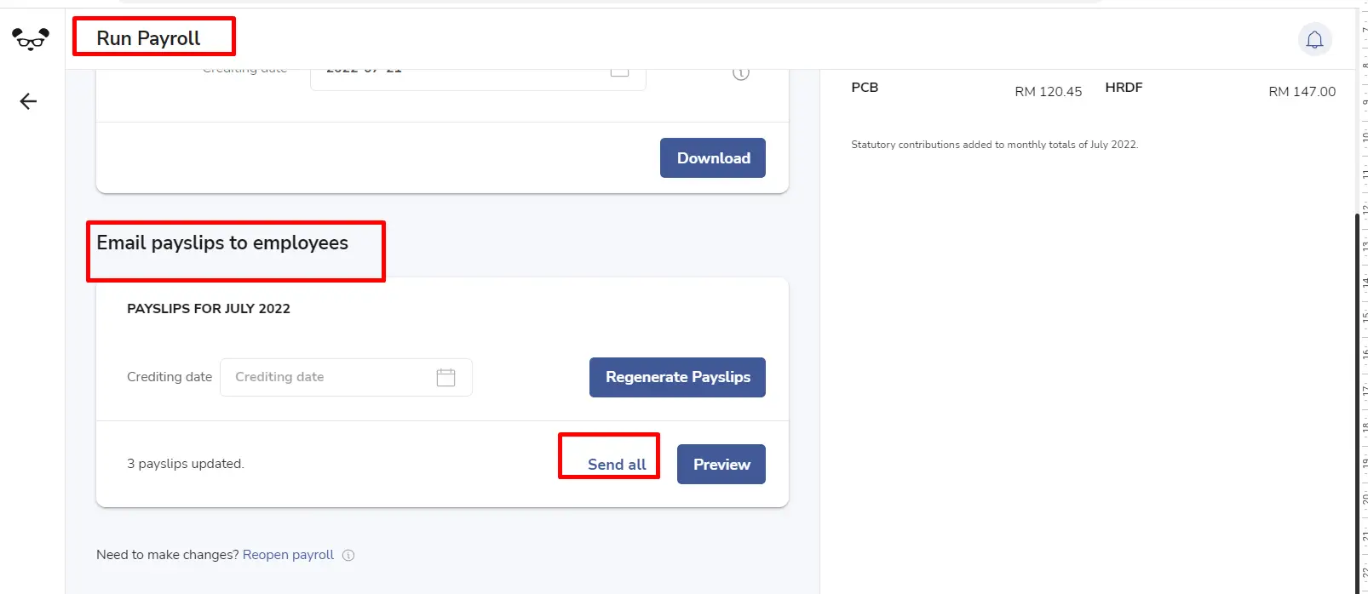Click the panda logo icon

tap(31, 39)
